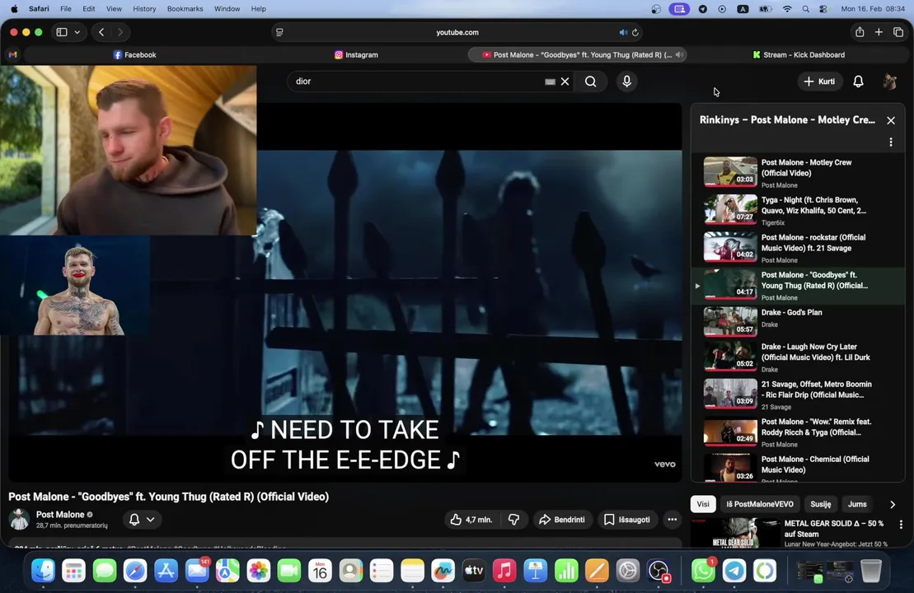
Task: Click the youtube.com address bar
Action: point(457,33)
